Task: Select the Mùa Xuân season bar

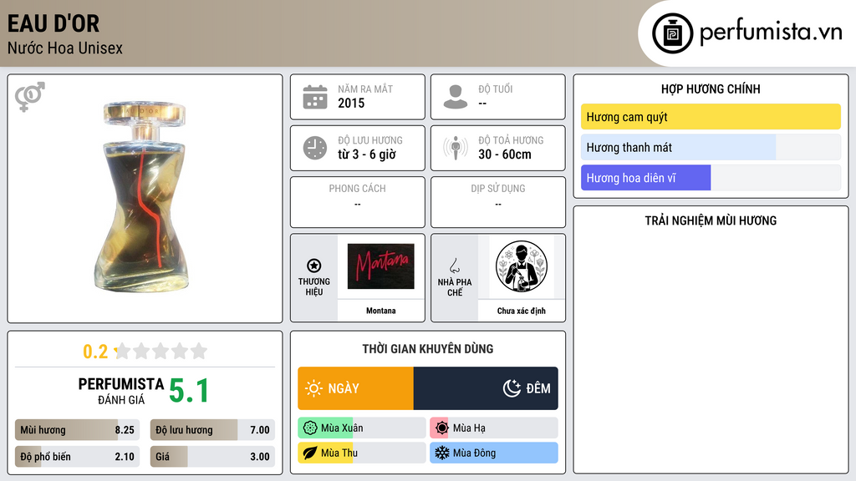Action: 362,428
